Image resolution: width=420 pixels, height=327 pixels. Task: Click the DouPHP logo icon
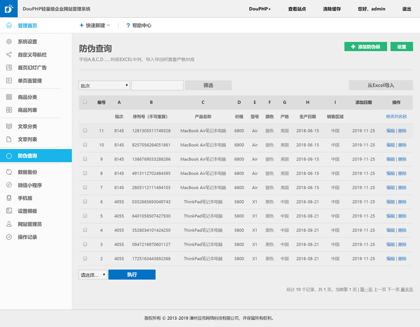[x=9, y=9]
